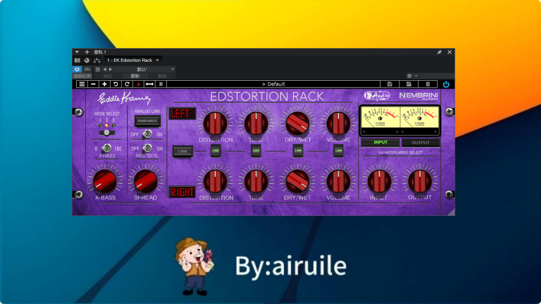The width and height of the screenshot is (541, 304).
Task: Click the left channel Distortion knob
Action: 216,123
